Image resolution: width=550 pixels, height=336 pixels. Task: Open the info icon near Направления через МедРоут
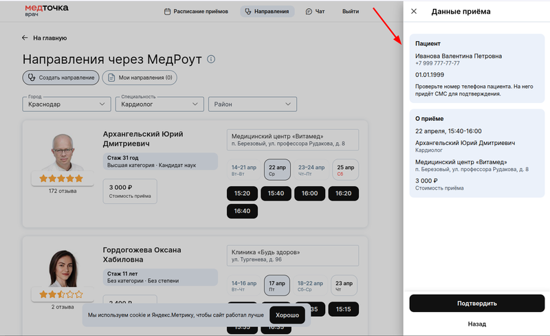point(211,59)
